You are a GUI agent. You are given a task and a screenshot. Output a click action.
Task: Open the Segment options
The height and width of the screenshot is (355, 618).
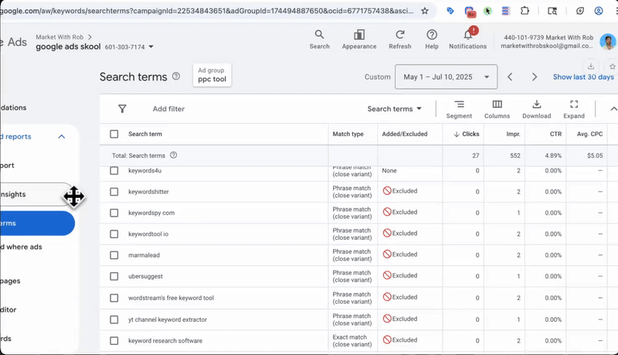click(x=459, y=109)
